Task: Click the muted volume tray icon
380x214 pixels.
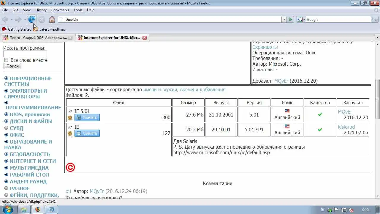Action: (x=351, y=210)
